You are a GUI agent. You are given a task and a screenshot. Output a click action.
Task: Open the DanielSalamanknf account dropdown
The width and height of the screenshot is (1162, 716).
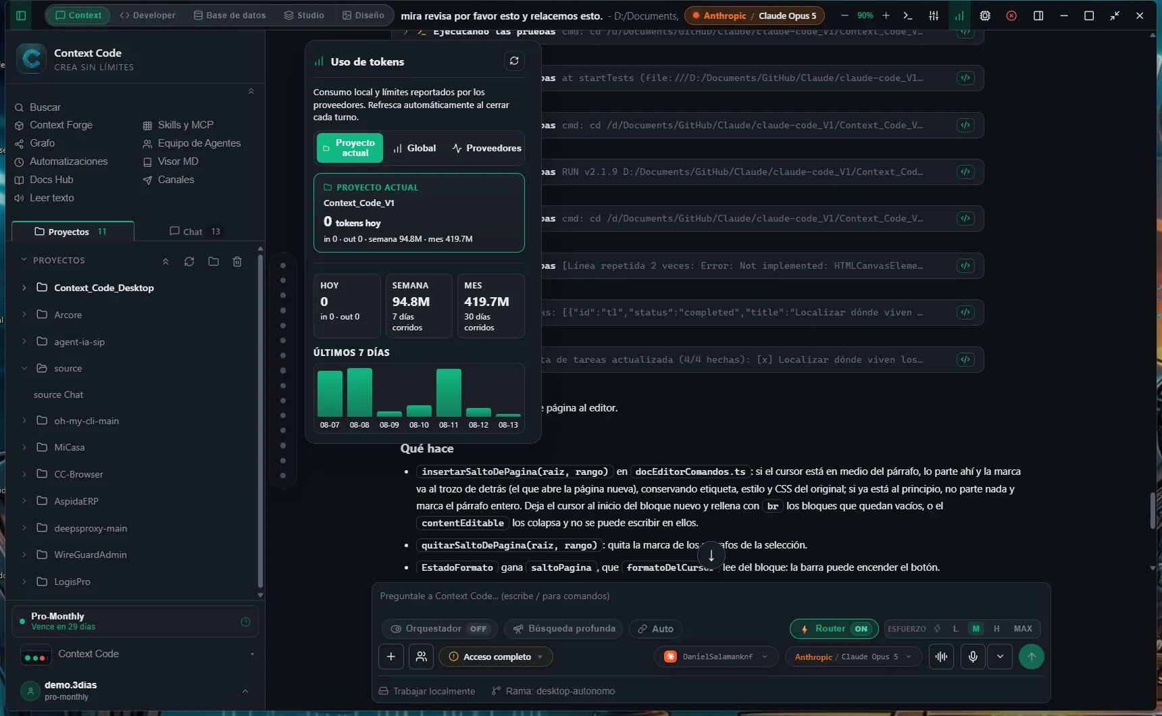716,657
